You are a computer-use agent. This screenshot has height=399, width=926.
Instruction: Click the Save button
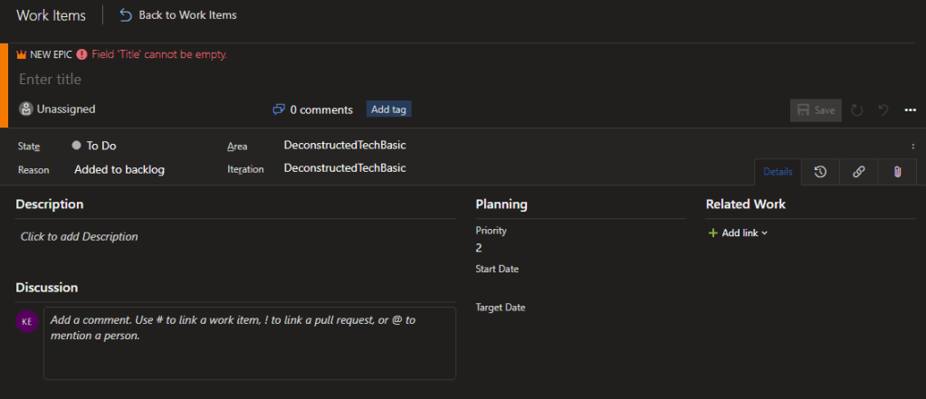(816, 110)
